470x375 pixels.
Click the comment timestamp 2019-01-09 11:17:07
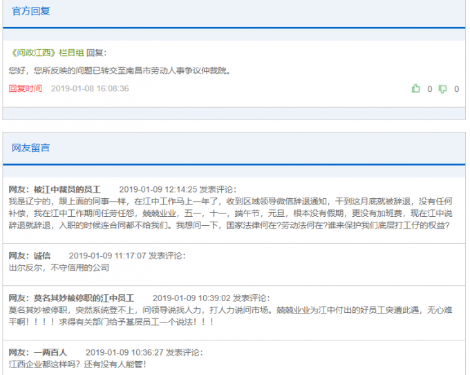coord(108,256)
